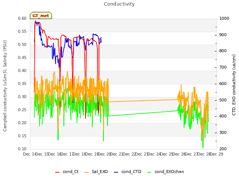
Task: Click the Dec 14 x-axis label
Action: point(30,154)
